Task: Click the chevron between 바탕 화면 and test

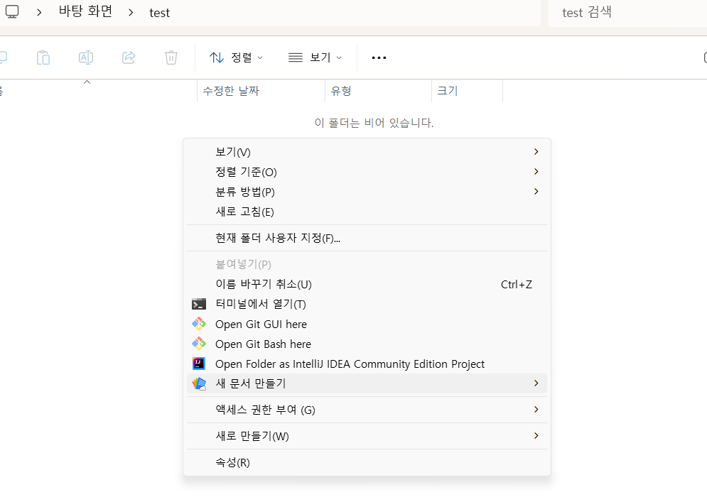Action: (x=131, y=13)
